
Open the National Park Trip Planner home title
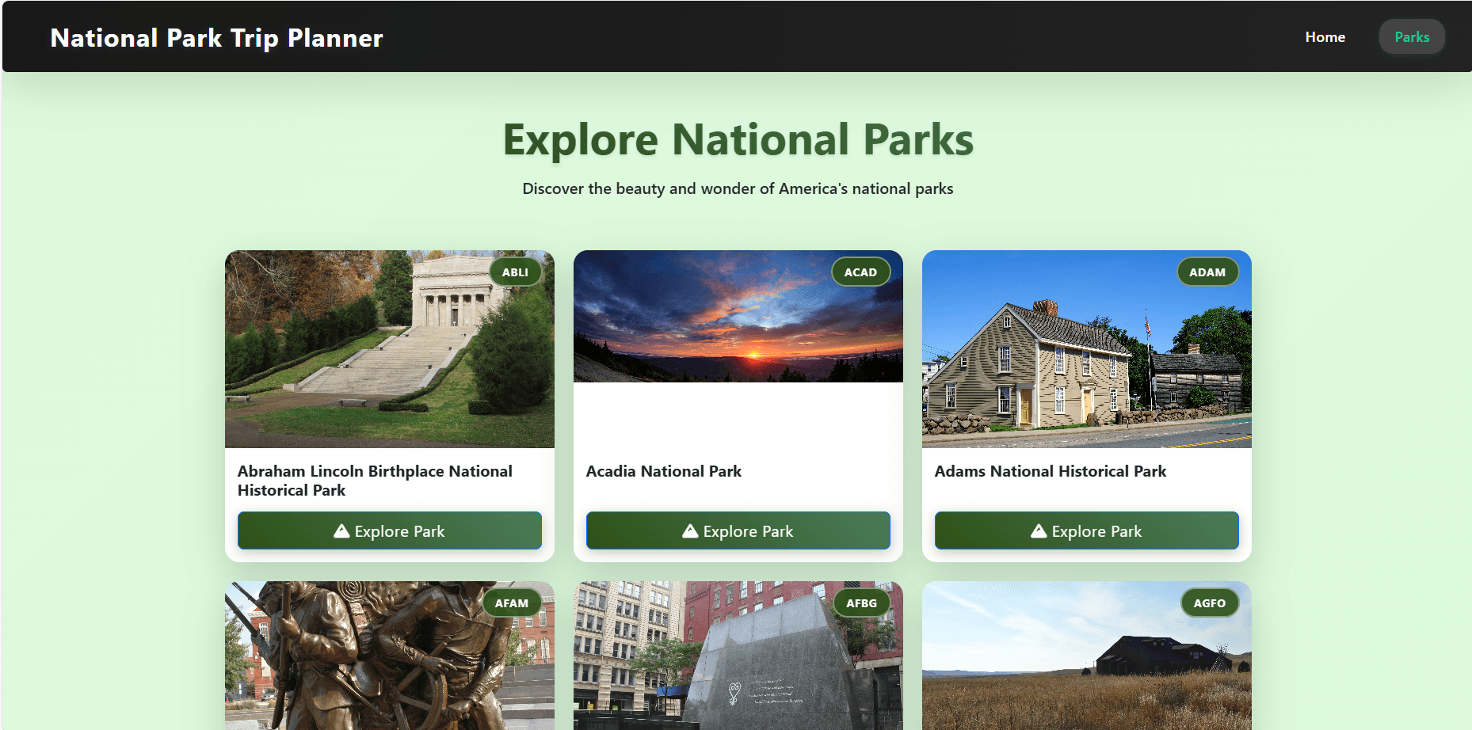(x=215, y=37)
